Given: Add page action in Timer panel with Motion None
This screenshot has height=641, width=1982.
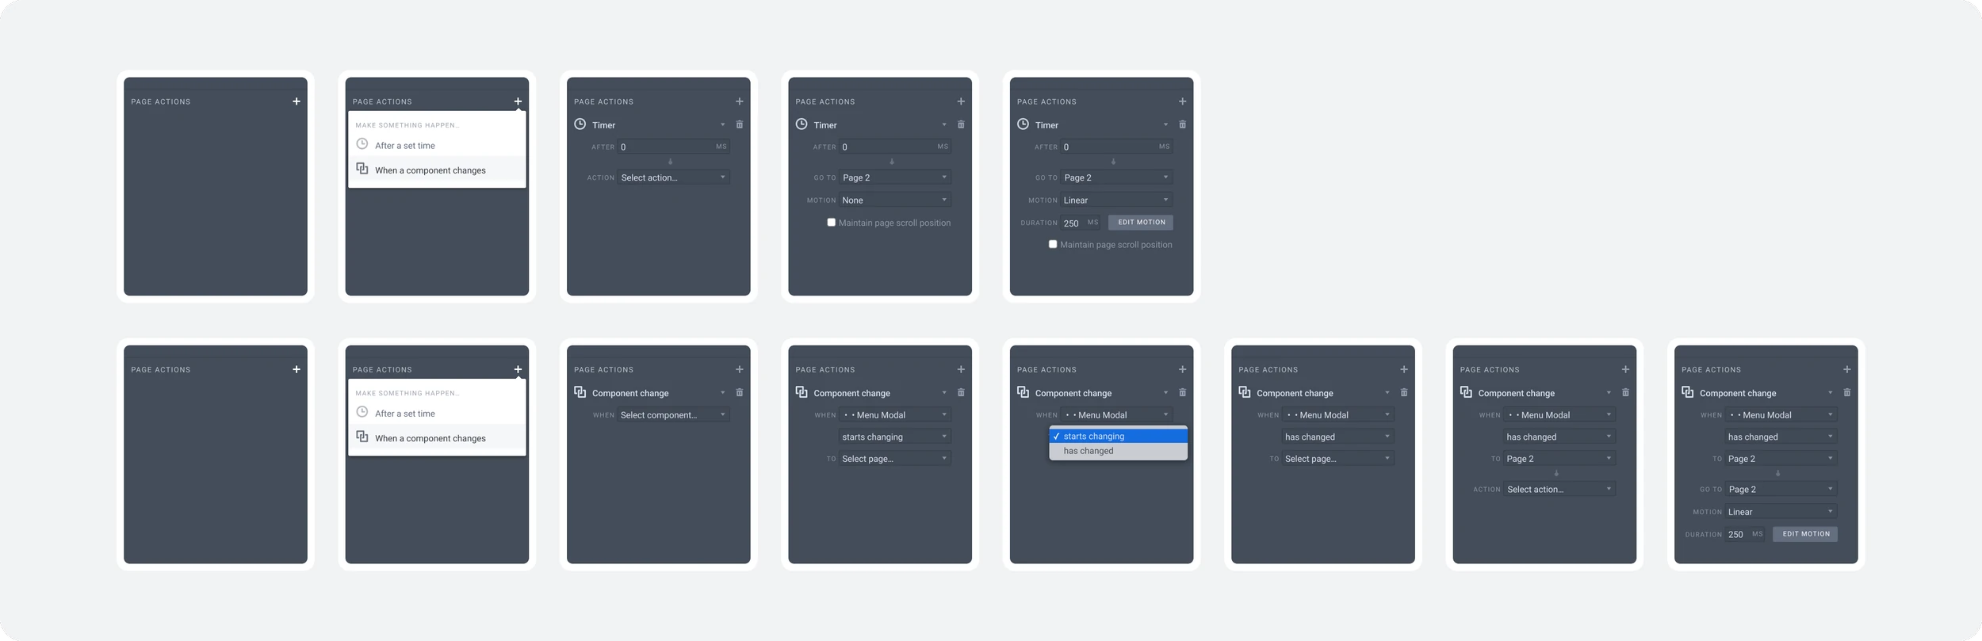Looking at the screenshot, I should [961, 101].
